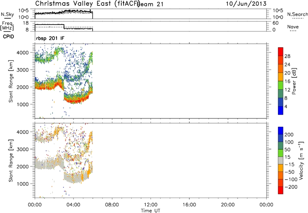Click the 08:00 time axis label

coord(112,205)
